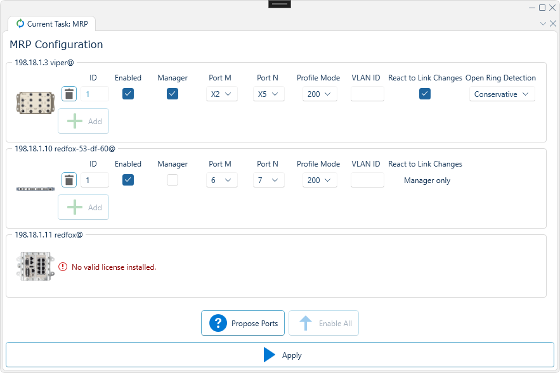Disable MRP on the viper device
Viewport: 560px width, 373px height.
coord(127,94)
